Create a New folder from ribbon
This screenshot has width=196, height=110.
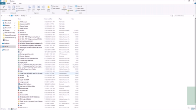click(48, 9)
